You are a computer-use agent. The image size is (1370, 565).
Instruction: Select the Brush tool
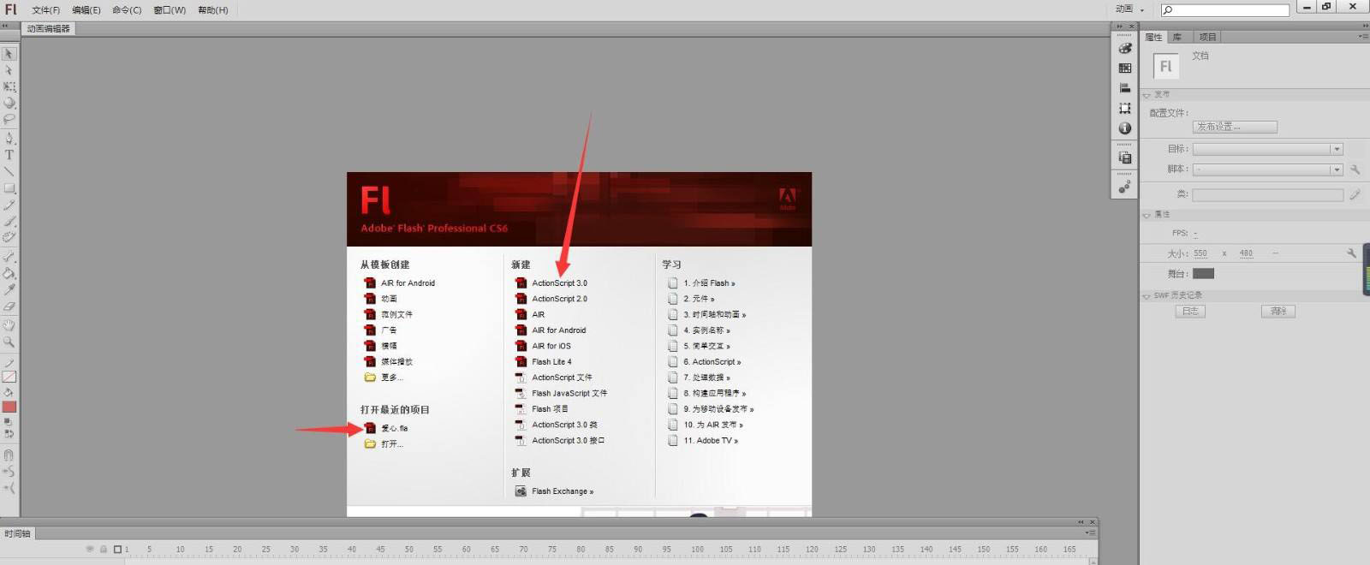[x=9, y=221]
